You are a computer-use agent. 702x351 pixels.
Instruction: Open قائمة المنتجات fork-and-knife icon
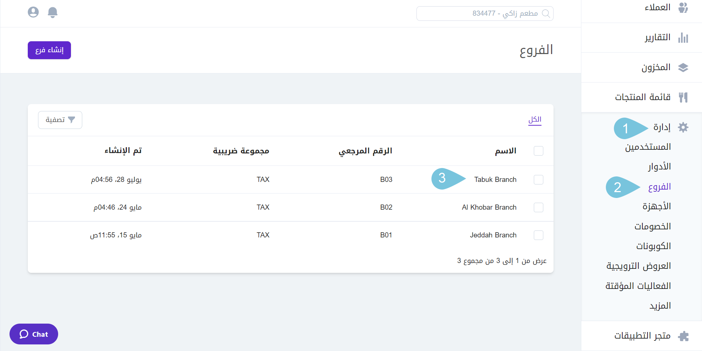click(x=684, y=97)
